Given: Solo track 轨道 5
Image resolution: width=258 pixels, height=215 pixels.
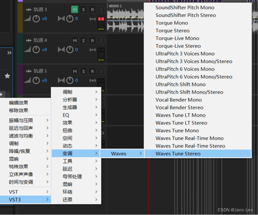Looking at the screenshot, I should 84,71.
